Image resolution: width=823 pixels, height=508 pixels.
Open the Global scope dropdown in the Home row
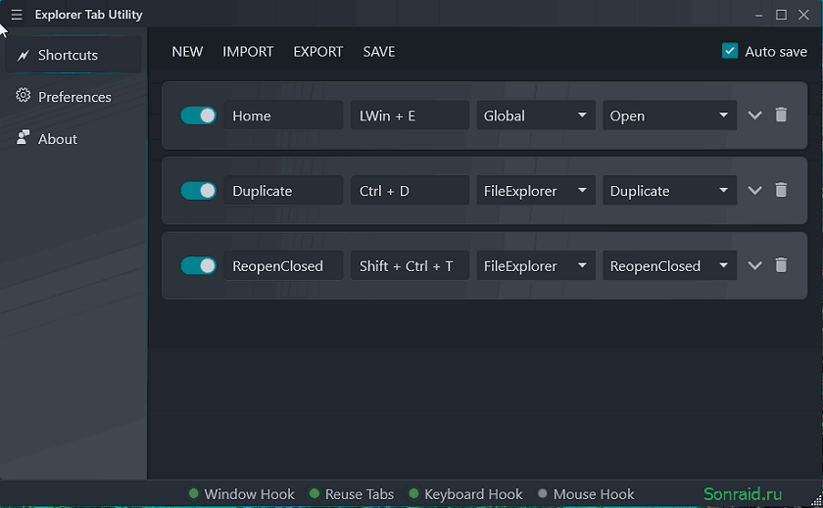[536, 115]
